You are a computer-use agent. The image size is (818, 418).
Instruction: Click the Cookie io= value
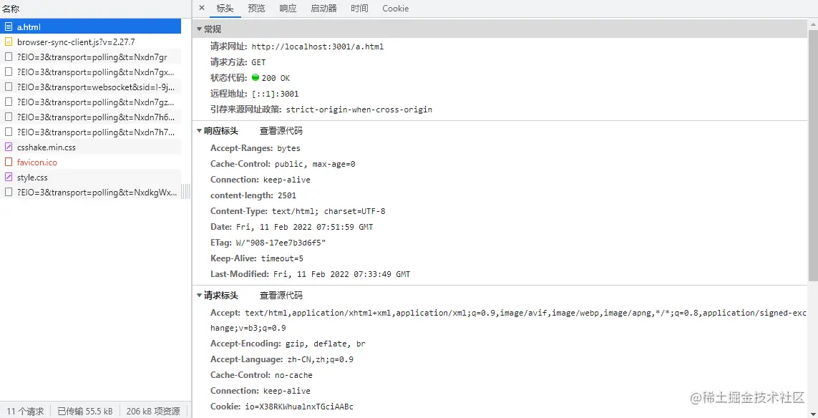(299, 407)
